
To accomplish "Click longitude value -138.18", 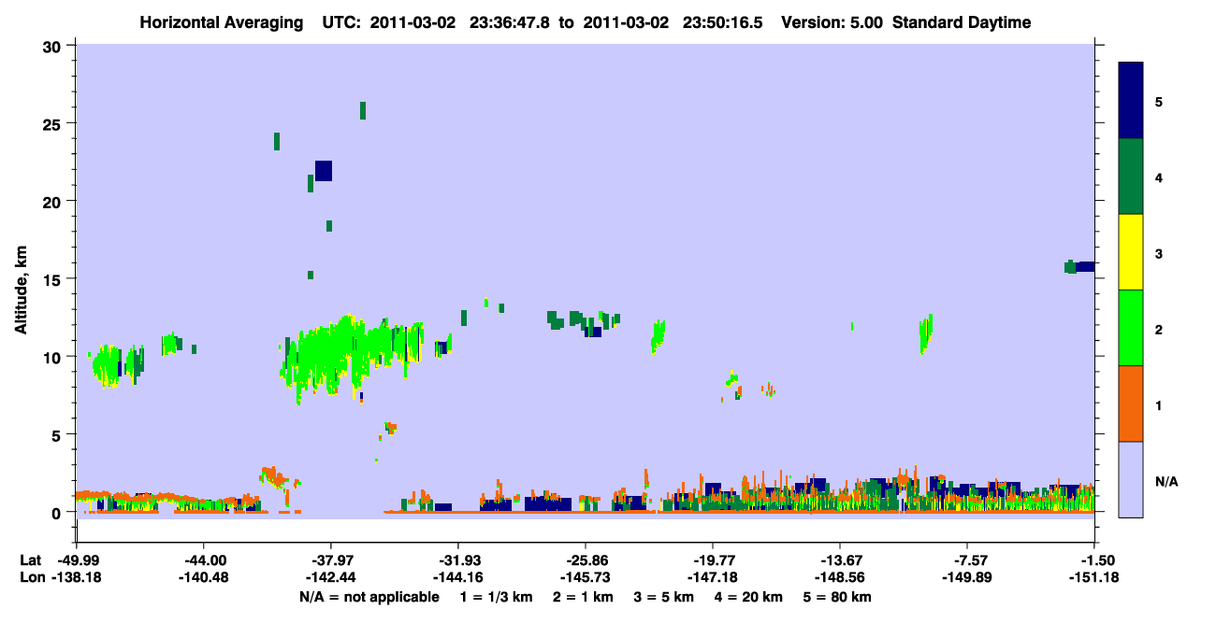I will tap(76, 577).
